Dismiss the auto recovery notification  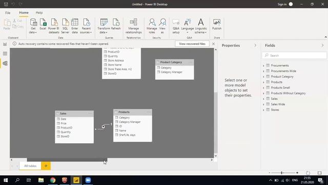point(213,44)
